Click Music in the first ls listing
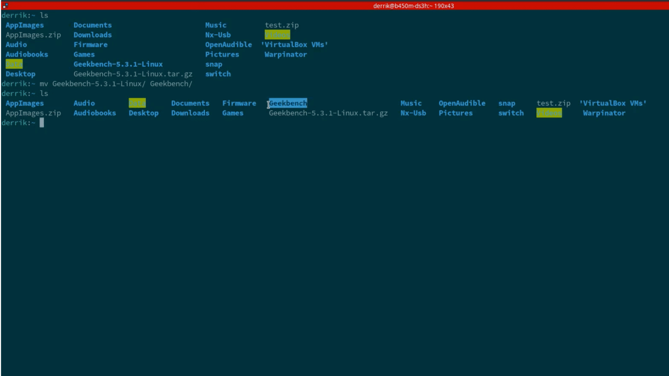The image size is (669, 376). point(216,25)
